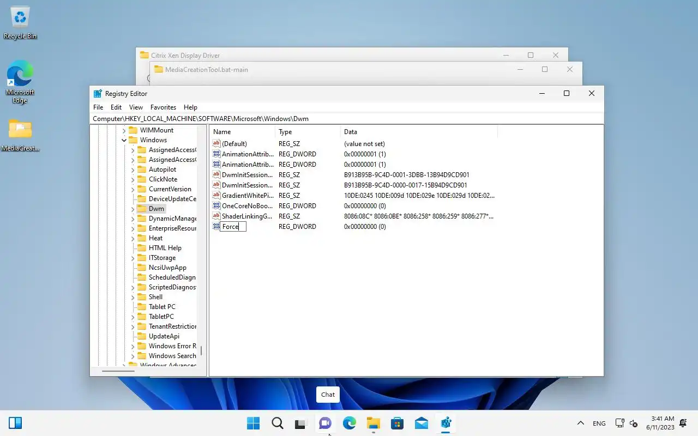Viewport: 698px width, 436px height.
Task: Open the File menu
Action: click(98, 107)
